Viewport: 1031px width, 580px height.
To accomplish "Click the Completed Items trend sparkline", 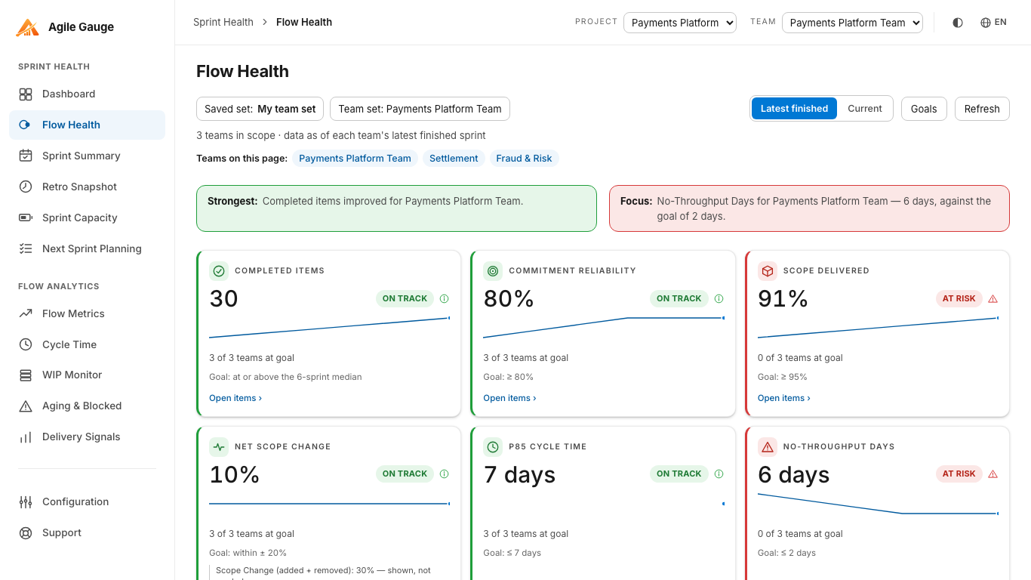I will (329, 328).
